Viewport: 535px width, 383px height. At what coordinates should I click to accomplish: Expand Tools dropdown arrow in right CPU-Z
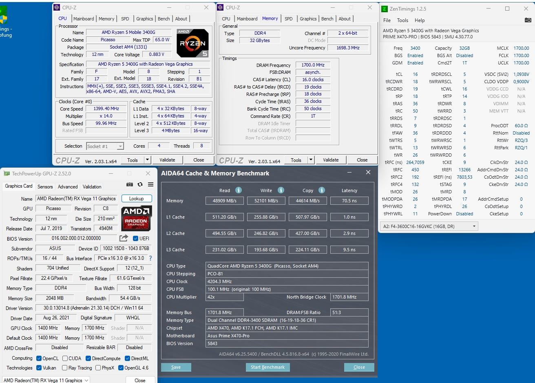pyautogui.click(x=311, y=160)
